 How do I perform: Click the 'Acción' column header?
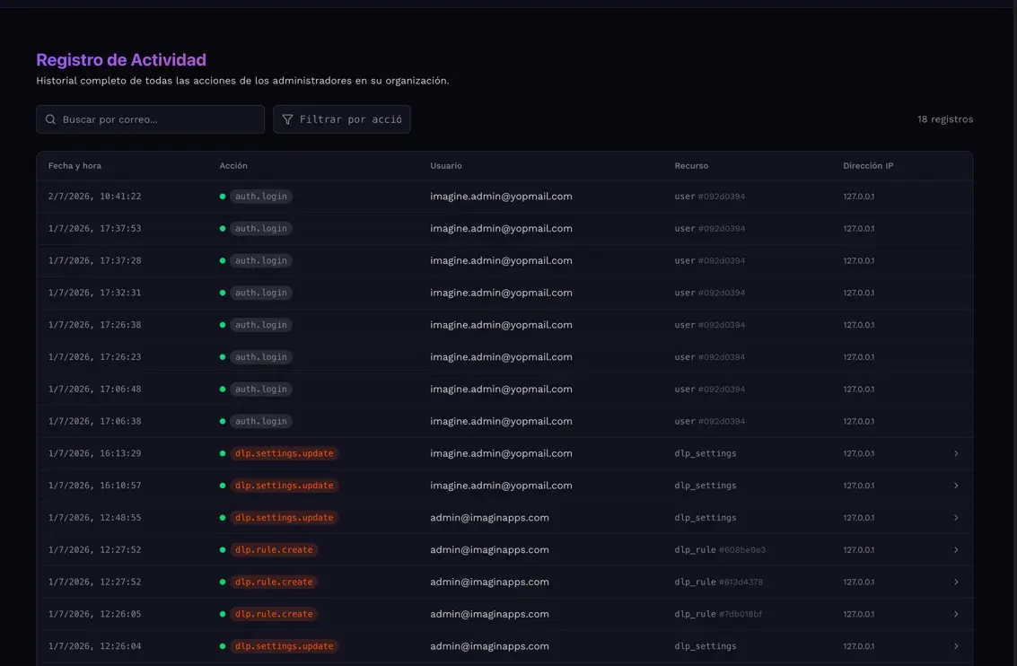[x=233, y=166]
